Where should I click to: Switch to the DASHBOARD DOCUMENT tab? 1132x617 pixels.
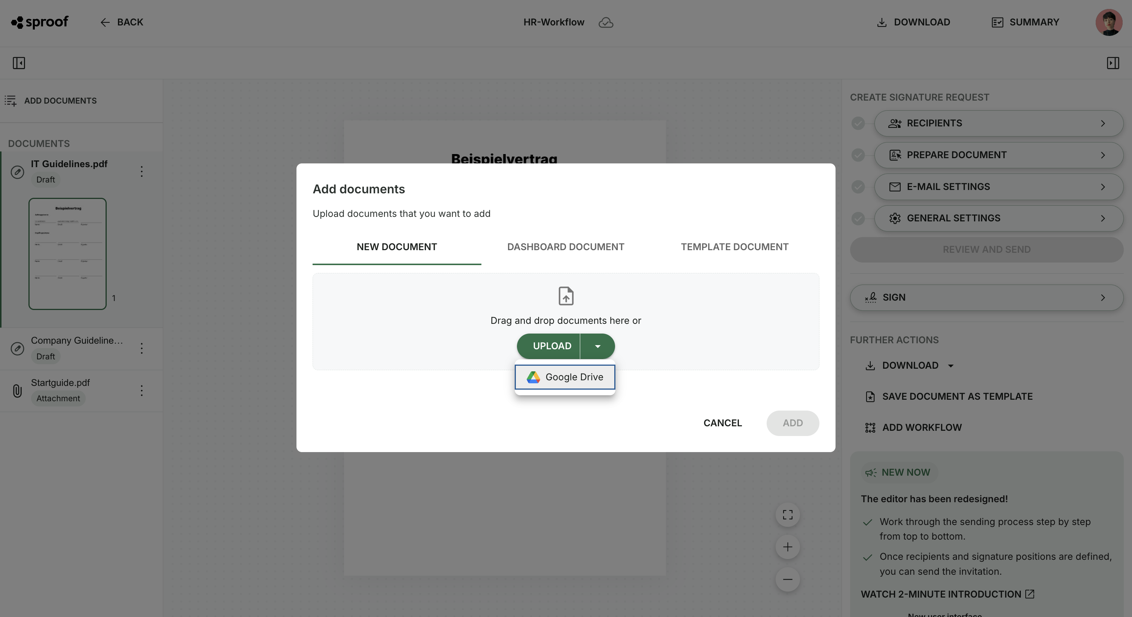[x=566, y=247]
